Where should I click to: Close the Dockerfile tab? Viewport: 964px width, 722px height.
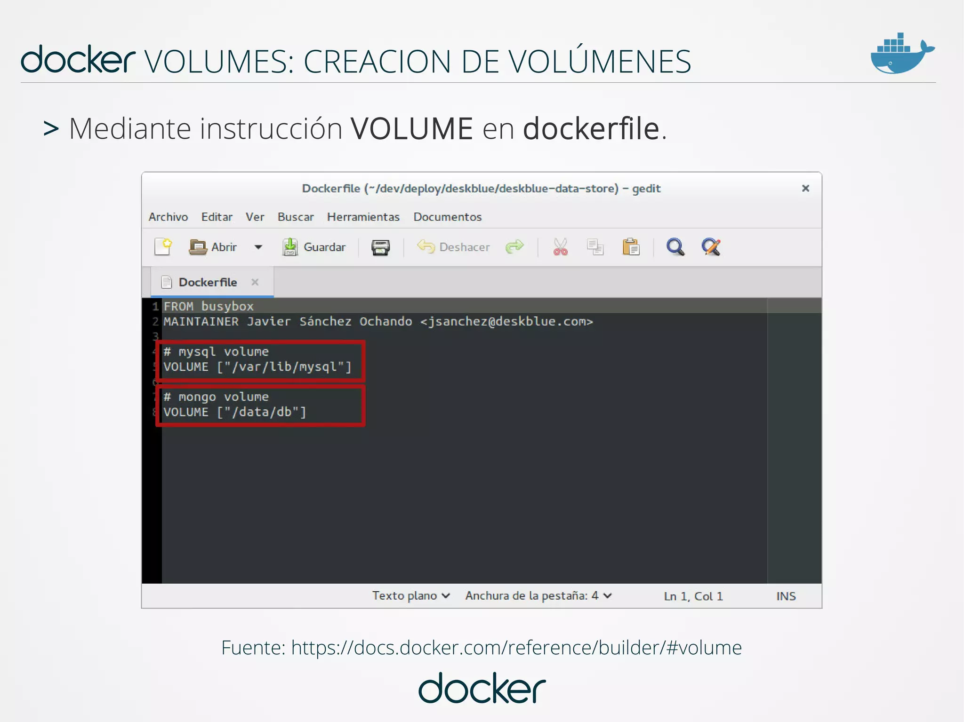coord(255,282)
